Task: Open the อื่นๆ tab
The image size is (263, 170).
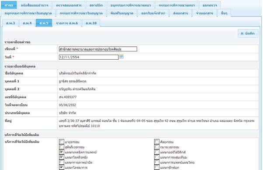Action: pyautogui.click(x=224, y=13)
